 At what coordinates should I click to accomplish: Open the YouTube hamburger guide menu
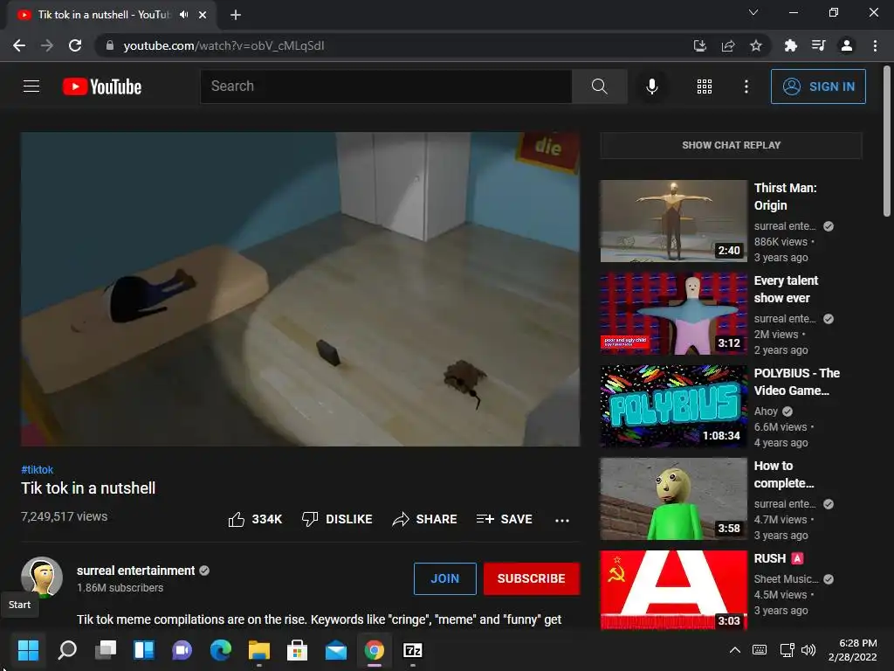click(x=31, y=86)
